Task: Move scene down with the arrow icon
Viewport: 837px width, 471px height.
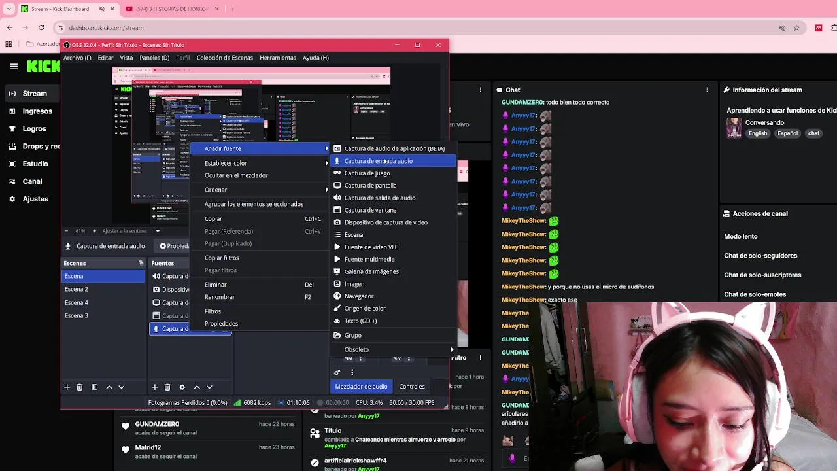Action: click(121, 387)
